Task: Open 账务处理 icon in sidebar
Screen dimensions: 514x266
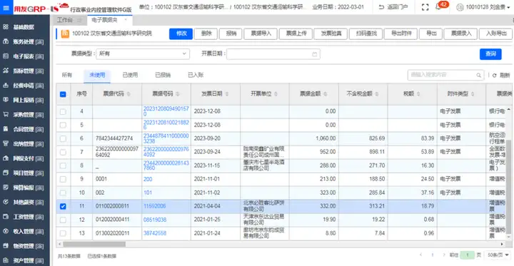Action: 6,41
